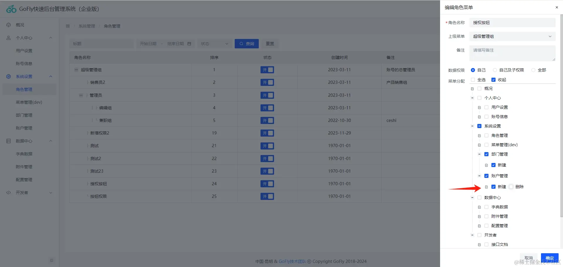The width and height of the screenshot is (563, 267).
Task: Click the leaf icon beside 字典数据 in the tree
Action: pos(479,207)
